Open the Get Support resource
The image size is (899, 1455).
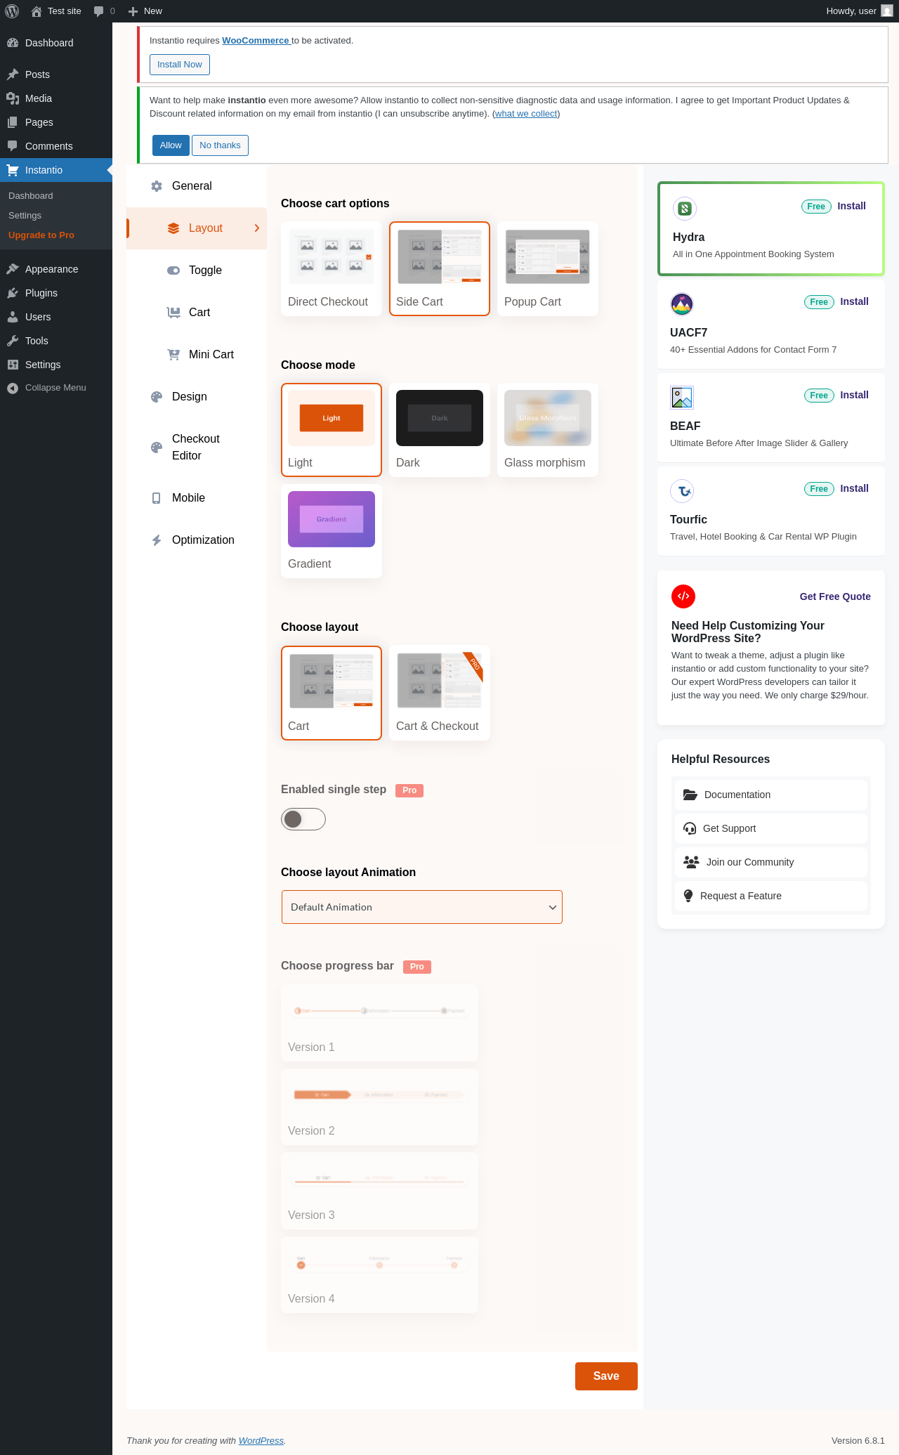(x=771, y=828)
